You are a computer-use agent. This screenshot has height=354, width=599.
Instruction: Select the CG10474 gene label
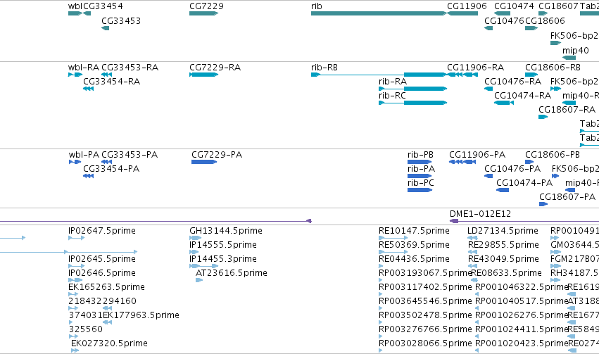[x=514, y=6]
